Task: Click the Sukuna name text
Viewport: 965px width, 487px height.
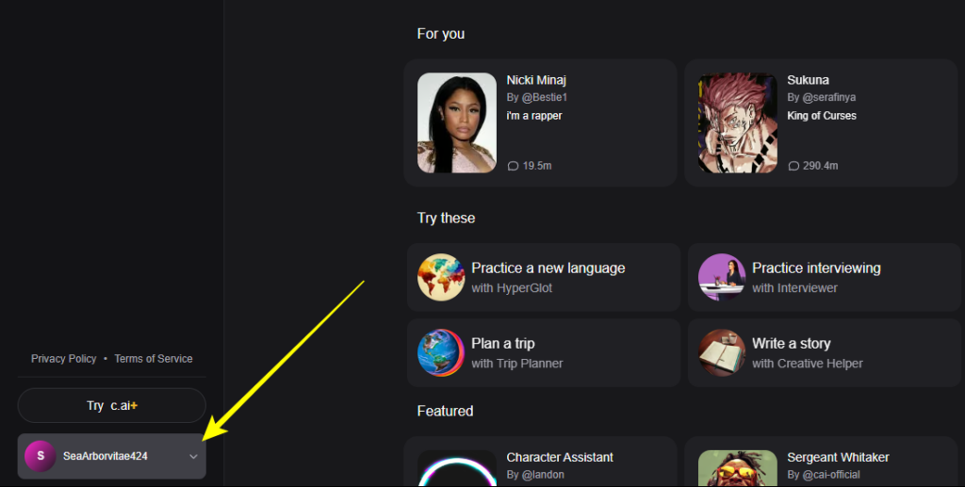Action: click(x=808, y=80)
